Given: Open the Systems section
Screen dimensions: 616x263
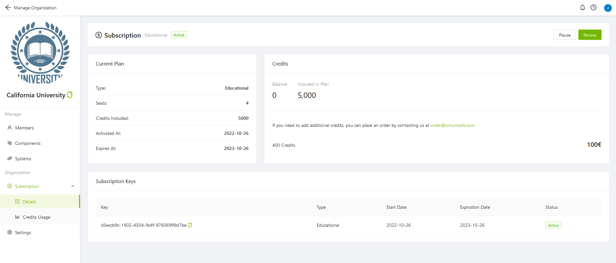Looking at the screenshot, I should coord(23,159).
